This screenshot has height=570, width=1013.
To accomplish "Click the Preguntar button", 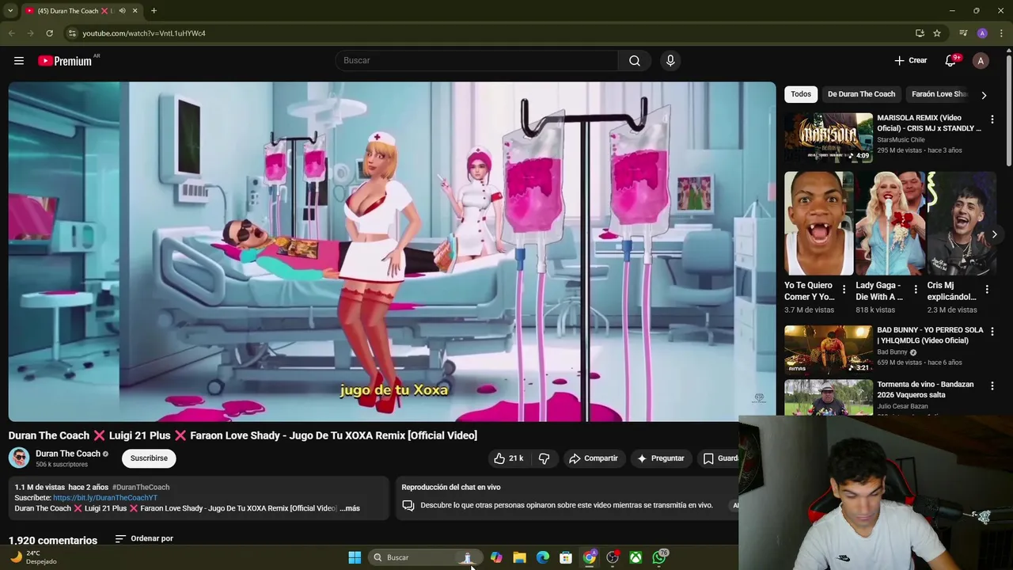I will pos(660,458).
